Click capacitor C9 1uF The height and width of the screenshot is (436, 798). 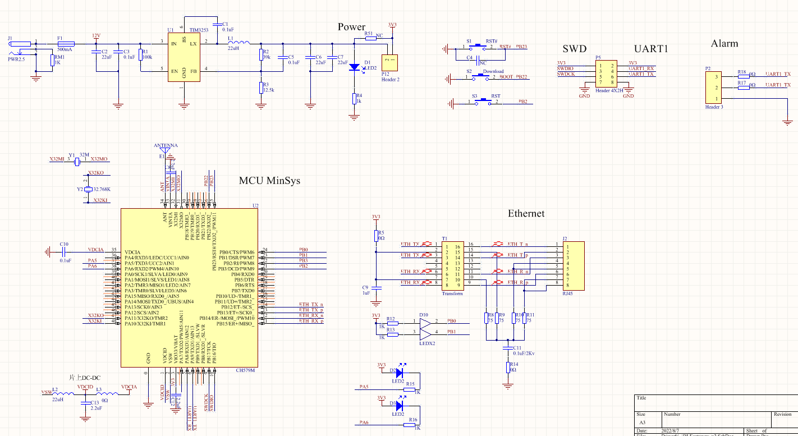tap(376, 287)
